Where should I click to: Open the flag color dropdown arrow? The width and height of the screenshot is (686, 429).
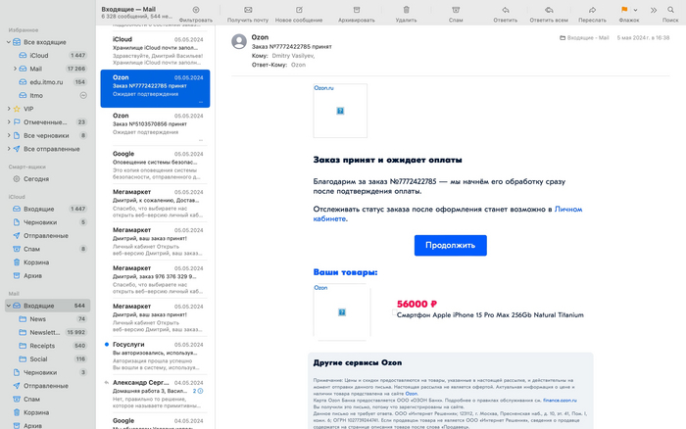click(635, 10)
